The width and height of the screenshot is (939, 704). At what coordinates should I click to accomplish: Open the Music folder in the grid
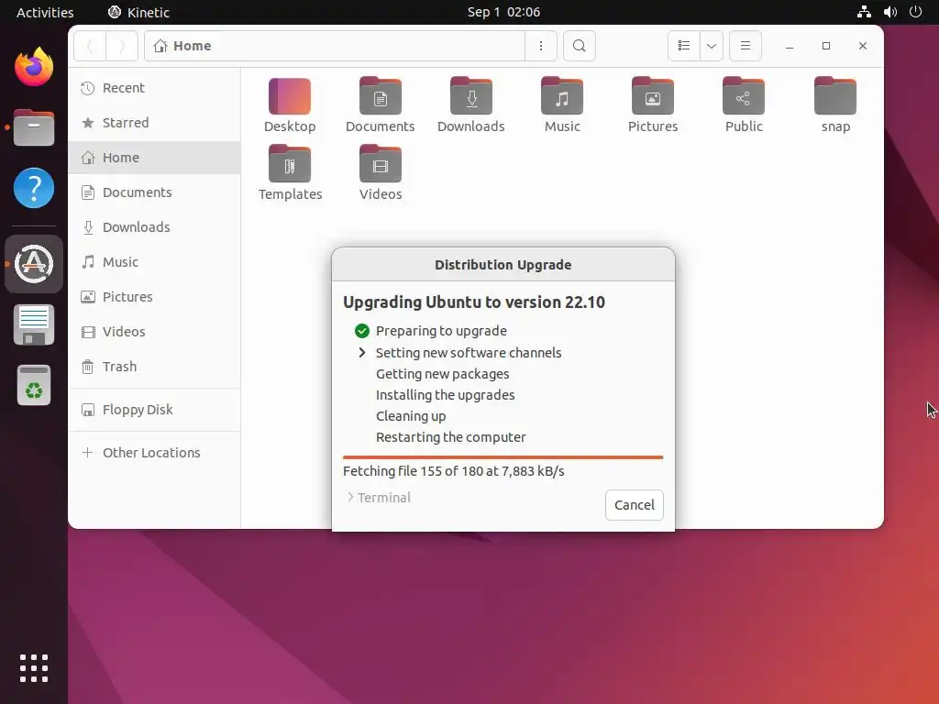click(x=562, y=105)
